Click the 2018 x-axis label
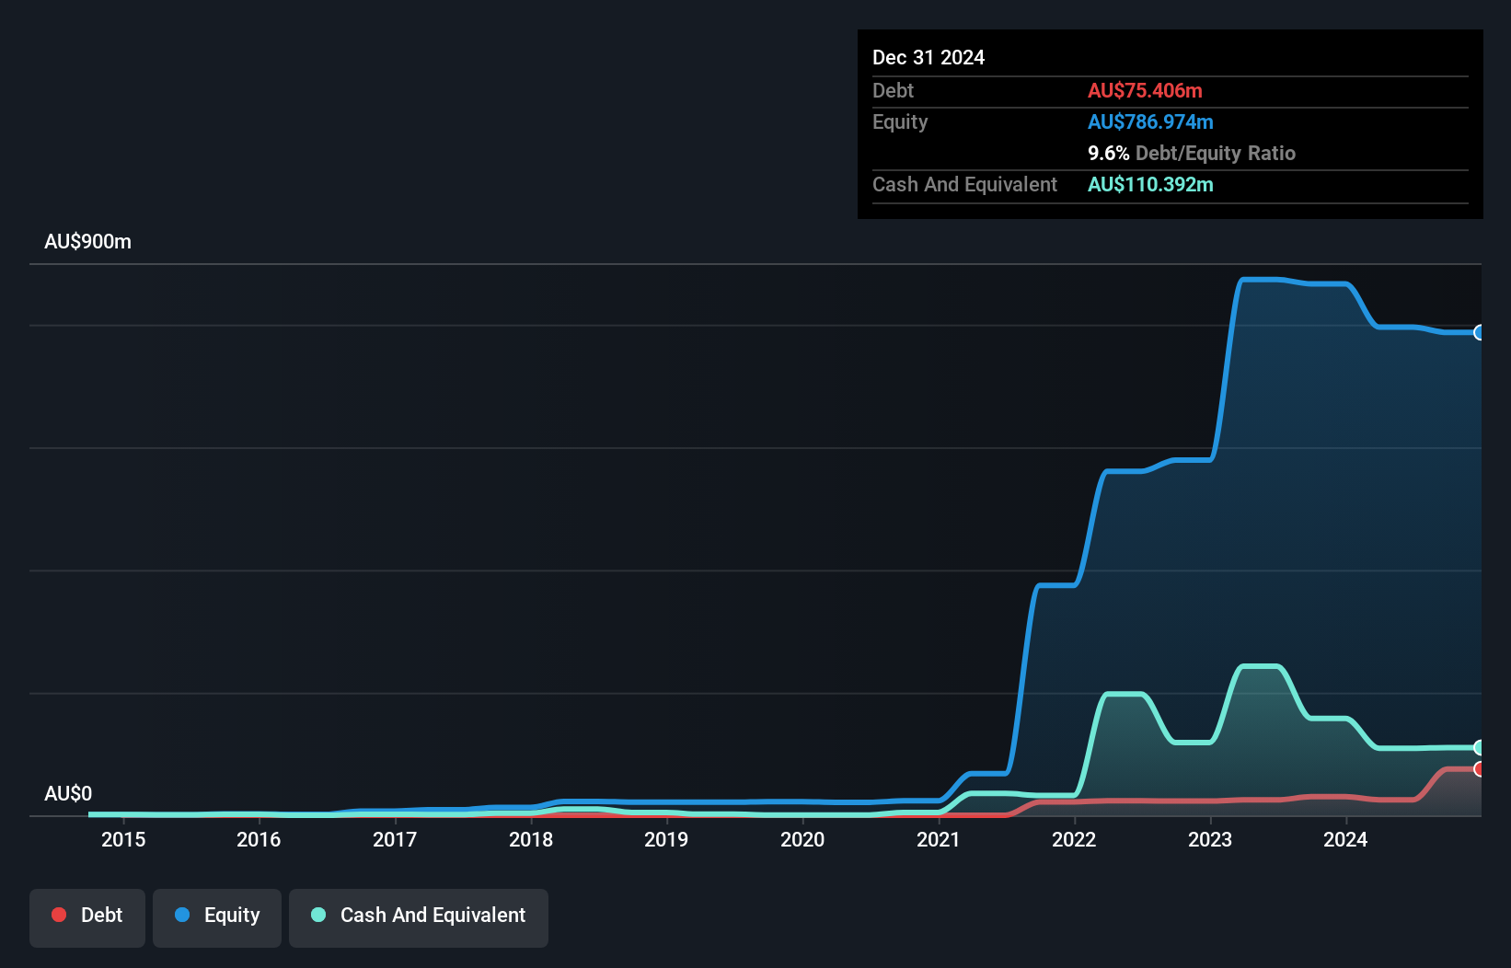Viewport: 1511px width, 968px height. (x=531, y=839)
